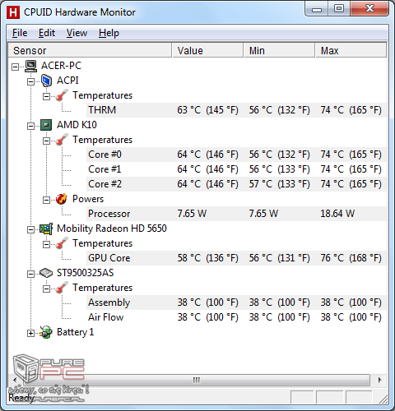Click the Battery 1 plug icon
Viewport: 395px width, 411px height.
pyautogui.click(x=46, y=332)
